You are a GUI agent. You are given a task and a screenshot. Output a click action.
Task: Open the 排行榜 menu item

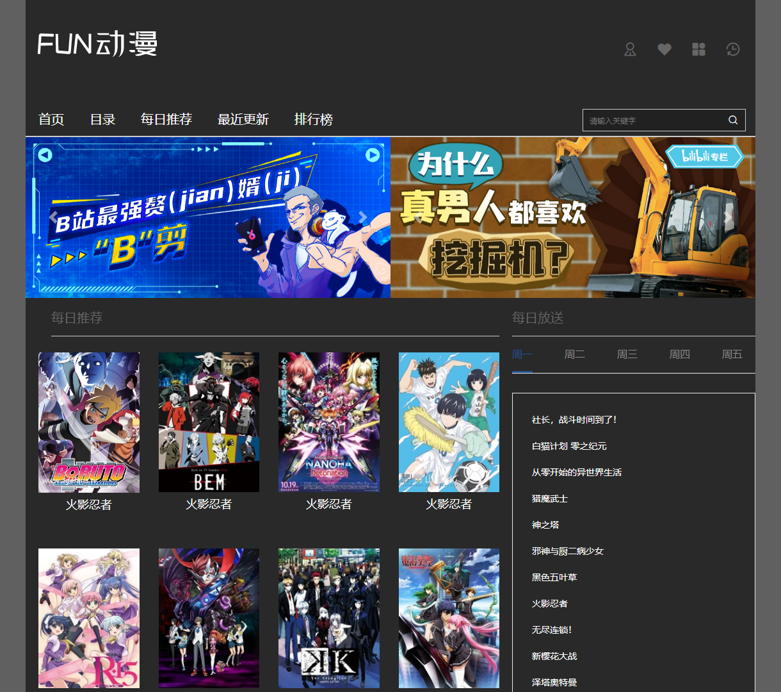(x=313, y=120)
